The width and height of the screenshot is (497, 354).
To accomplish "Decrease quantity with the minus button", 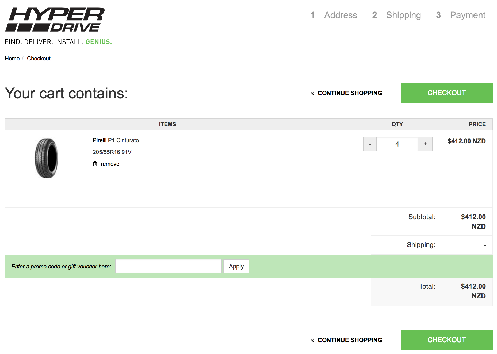I will (370, 144).
